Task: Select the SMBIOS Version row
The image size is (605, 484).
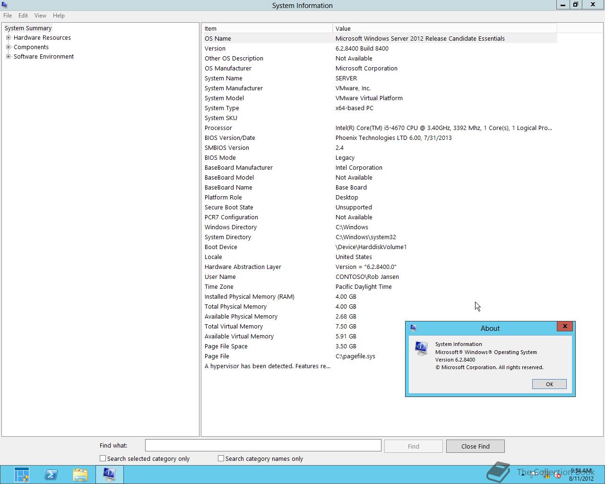Action: (x=380, y=147)
